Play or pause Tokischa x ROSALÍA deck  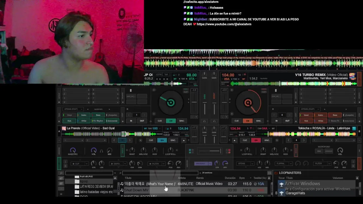coord(256,140)
